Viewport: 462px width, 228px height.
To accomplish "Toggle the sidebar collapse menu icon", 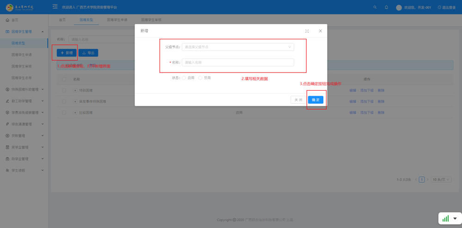I will [55, 7].
